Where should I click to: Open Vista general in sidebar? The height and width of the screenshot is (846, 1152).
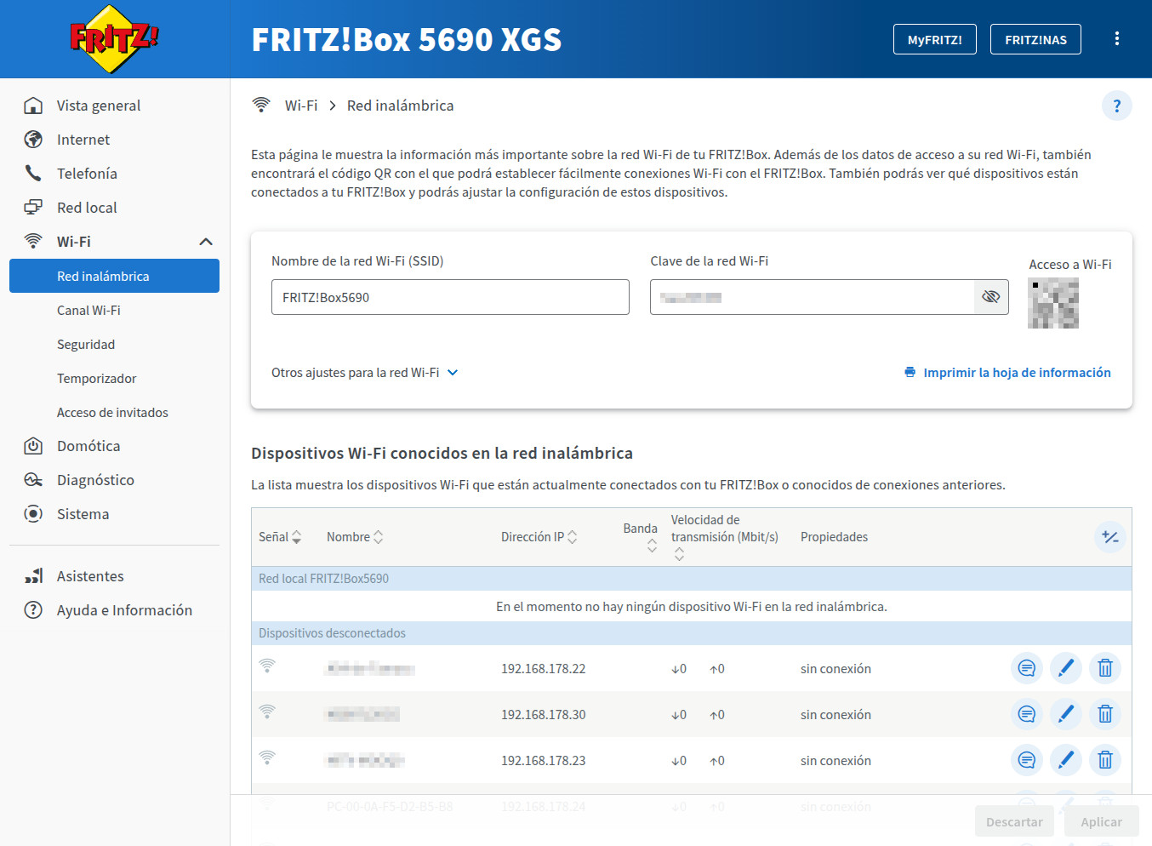pyautogui.click(x=114, y=106)
